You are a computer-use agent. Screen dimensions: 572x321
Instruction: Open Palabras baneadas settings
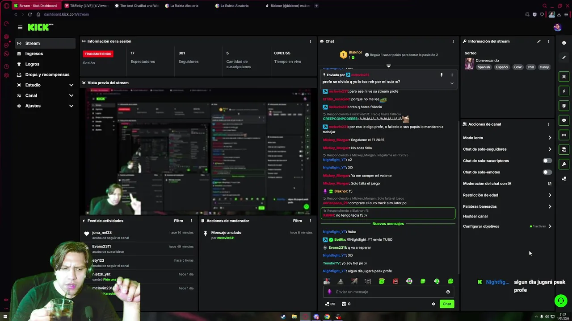coord(507,206)
